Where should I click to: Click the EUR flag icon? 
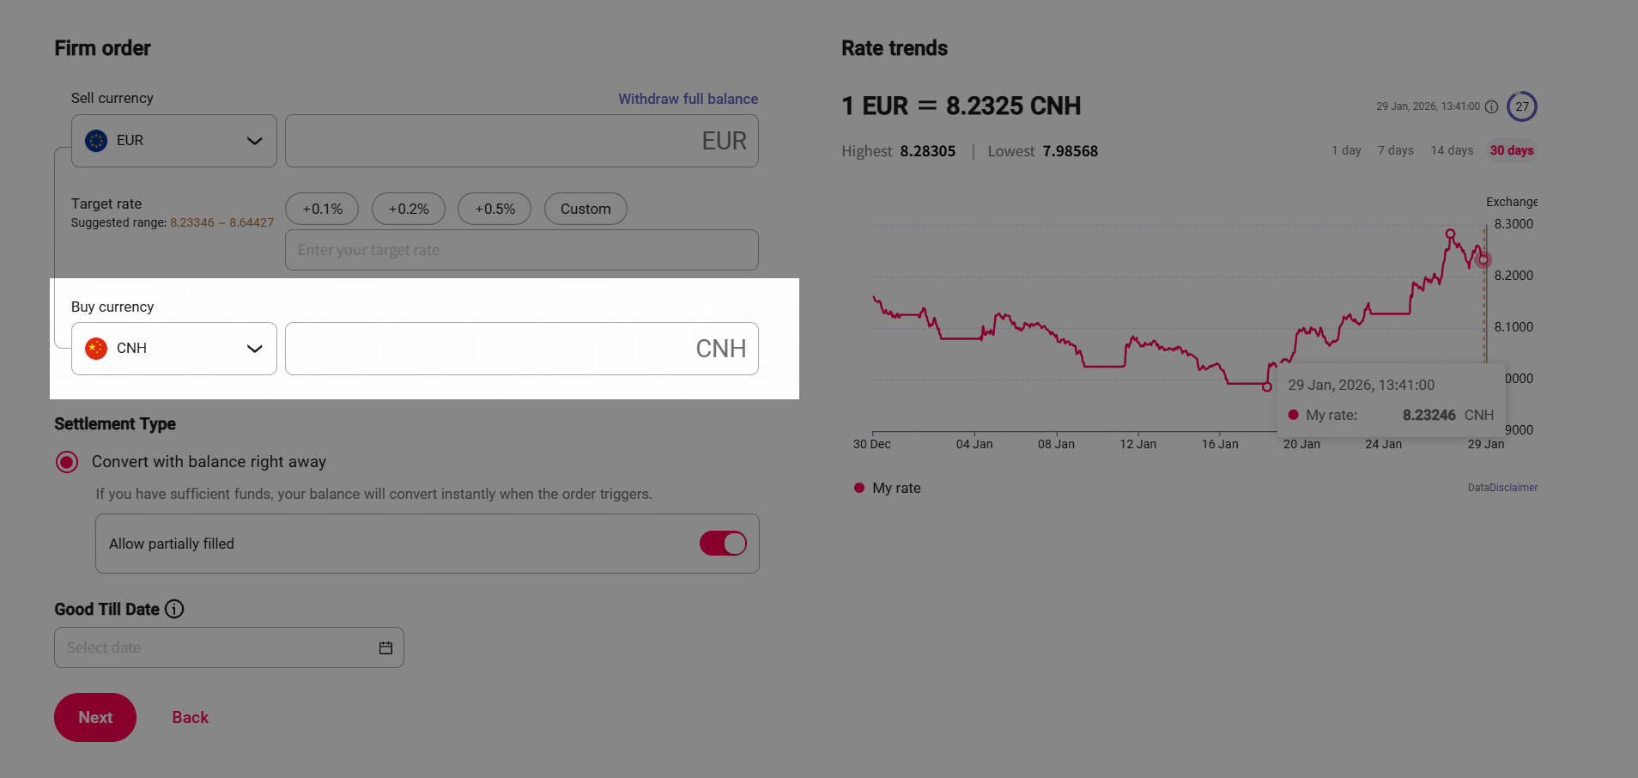[96, 141]
